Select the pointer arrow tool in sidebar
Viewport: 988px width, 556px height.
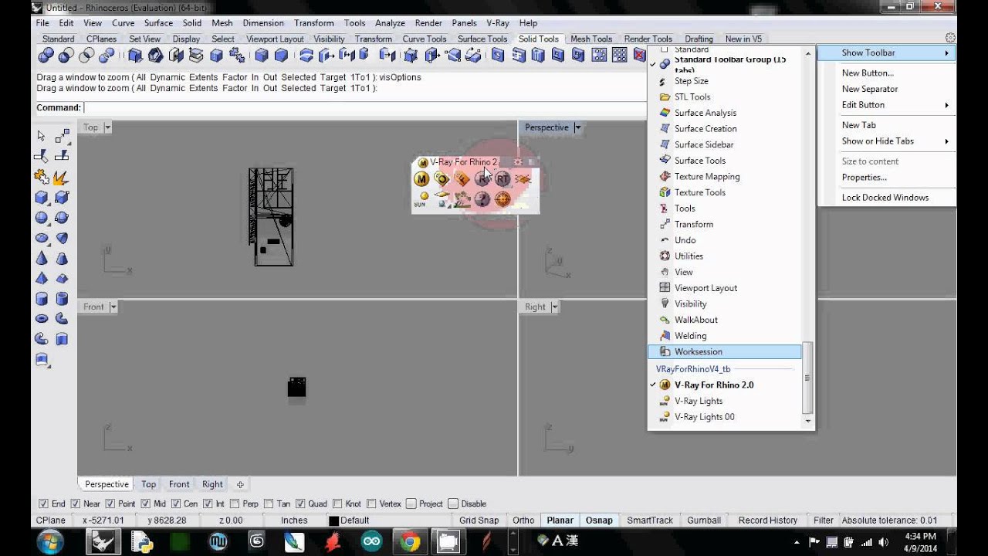pyautogui.click(x=42, y=136)
